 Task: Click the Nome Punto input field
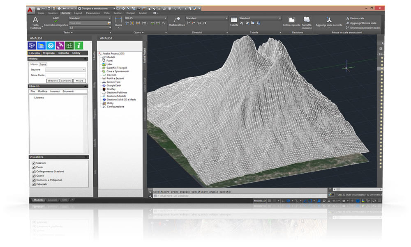coord(65,75)
